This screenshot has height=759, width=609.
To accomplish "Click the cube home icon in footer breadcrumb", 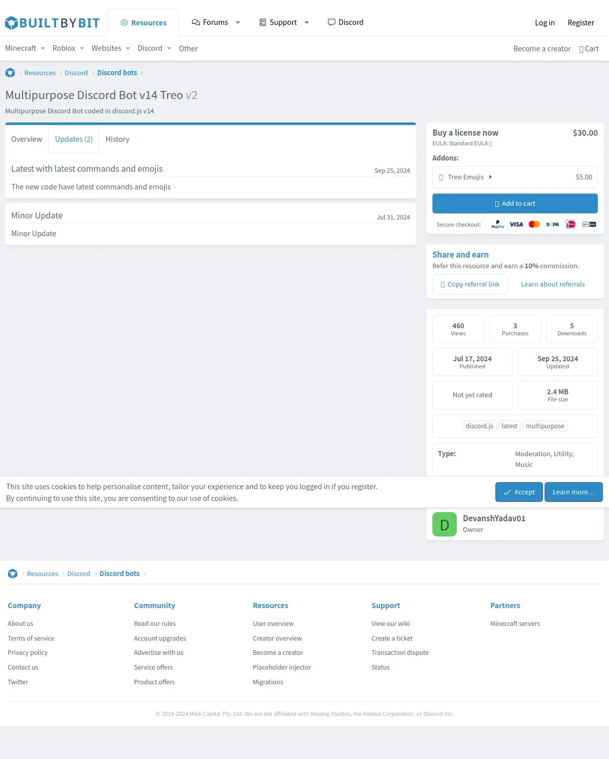I will tap(13, 574).
